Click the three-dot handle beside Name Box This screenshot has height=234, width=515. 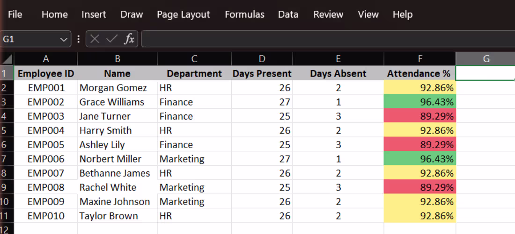[78, 39]
